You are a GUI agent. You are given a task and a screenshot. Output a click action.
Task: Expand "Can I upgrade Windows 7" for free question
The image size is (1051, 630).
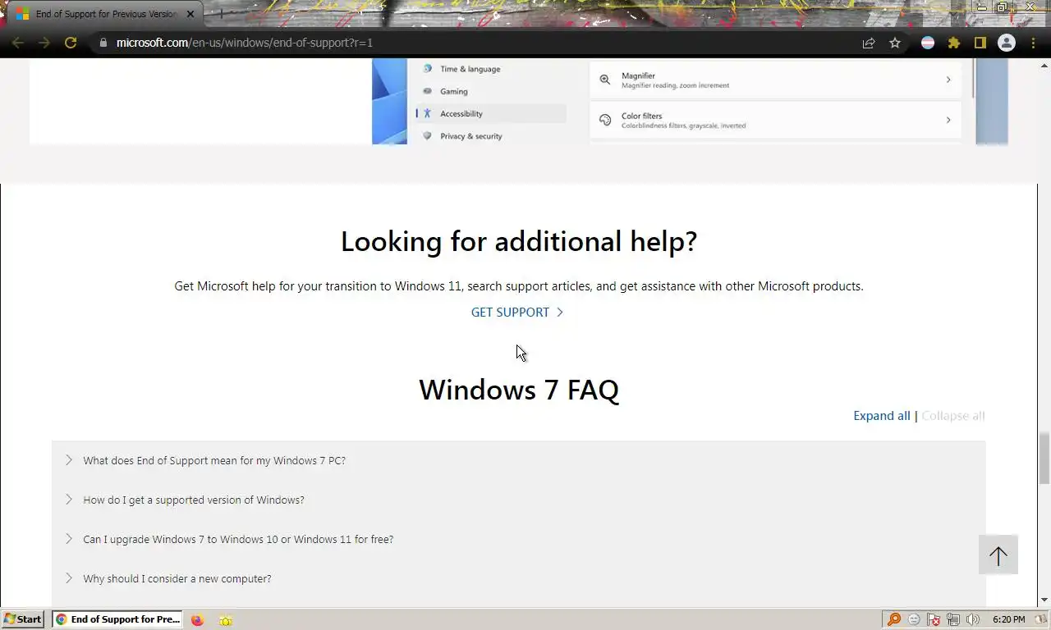coord(518,539)
